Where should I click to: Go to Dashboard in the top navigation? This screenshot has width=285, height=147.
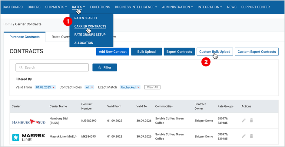(13, 7)
